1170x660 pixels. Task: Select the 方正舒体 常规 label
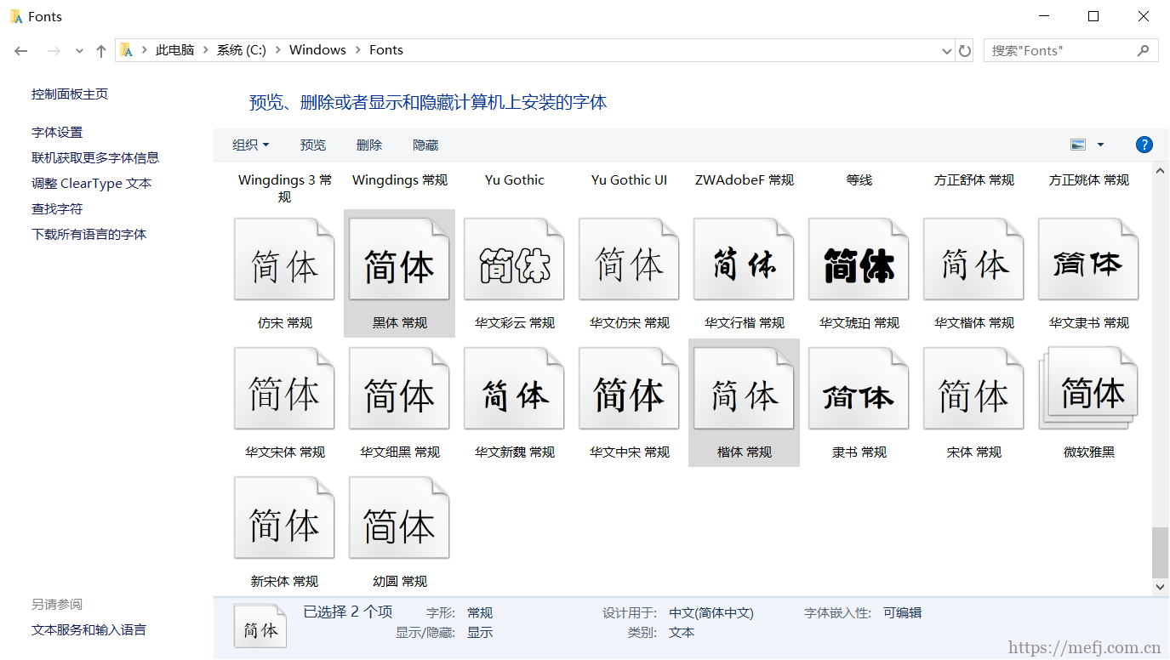tap(974, 180)
